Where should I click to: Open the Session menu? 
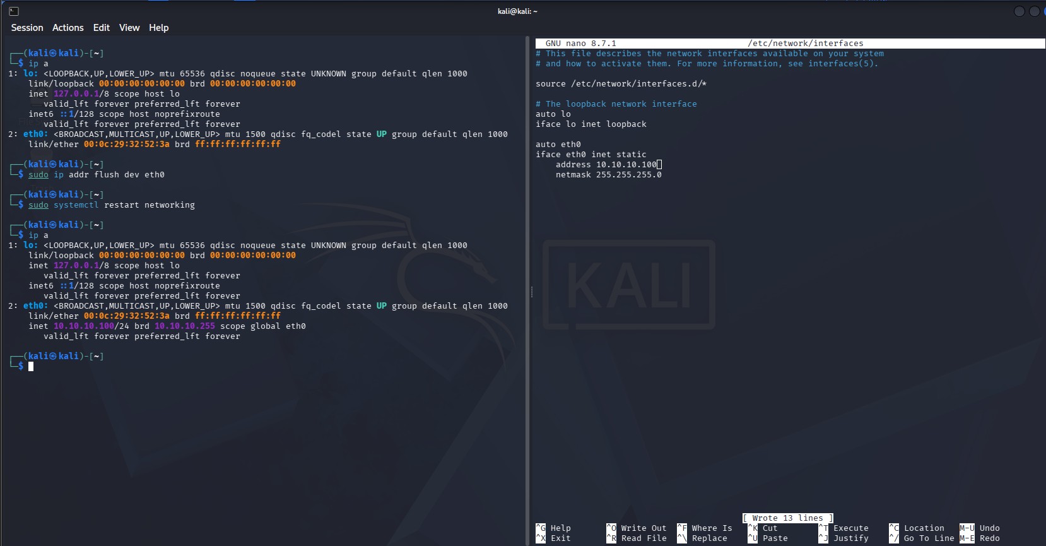coord(27,28)
